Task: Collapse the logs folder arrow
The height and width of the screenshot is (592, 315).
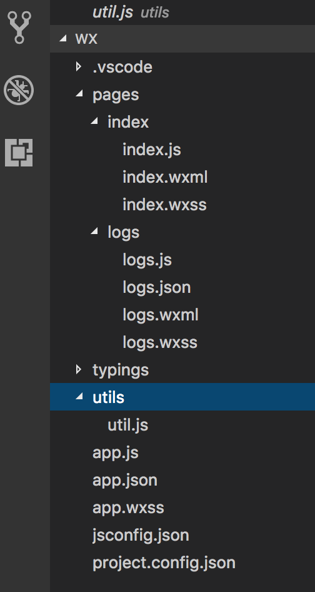Action: pyautogui.click(x=94, y=232)
